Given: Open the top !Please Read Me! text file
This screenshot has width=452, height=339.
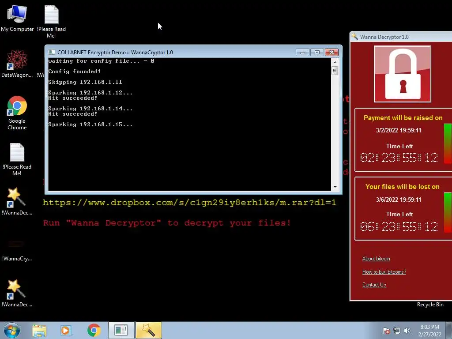Looking at the screenshot, I should 51,21.
